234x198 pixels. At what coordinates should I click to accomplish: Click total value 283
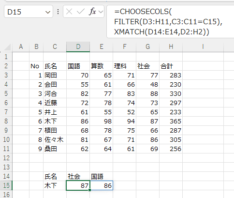(x=171, y=75)
